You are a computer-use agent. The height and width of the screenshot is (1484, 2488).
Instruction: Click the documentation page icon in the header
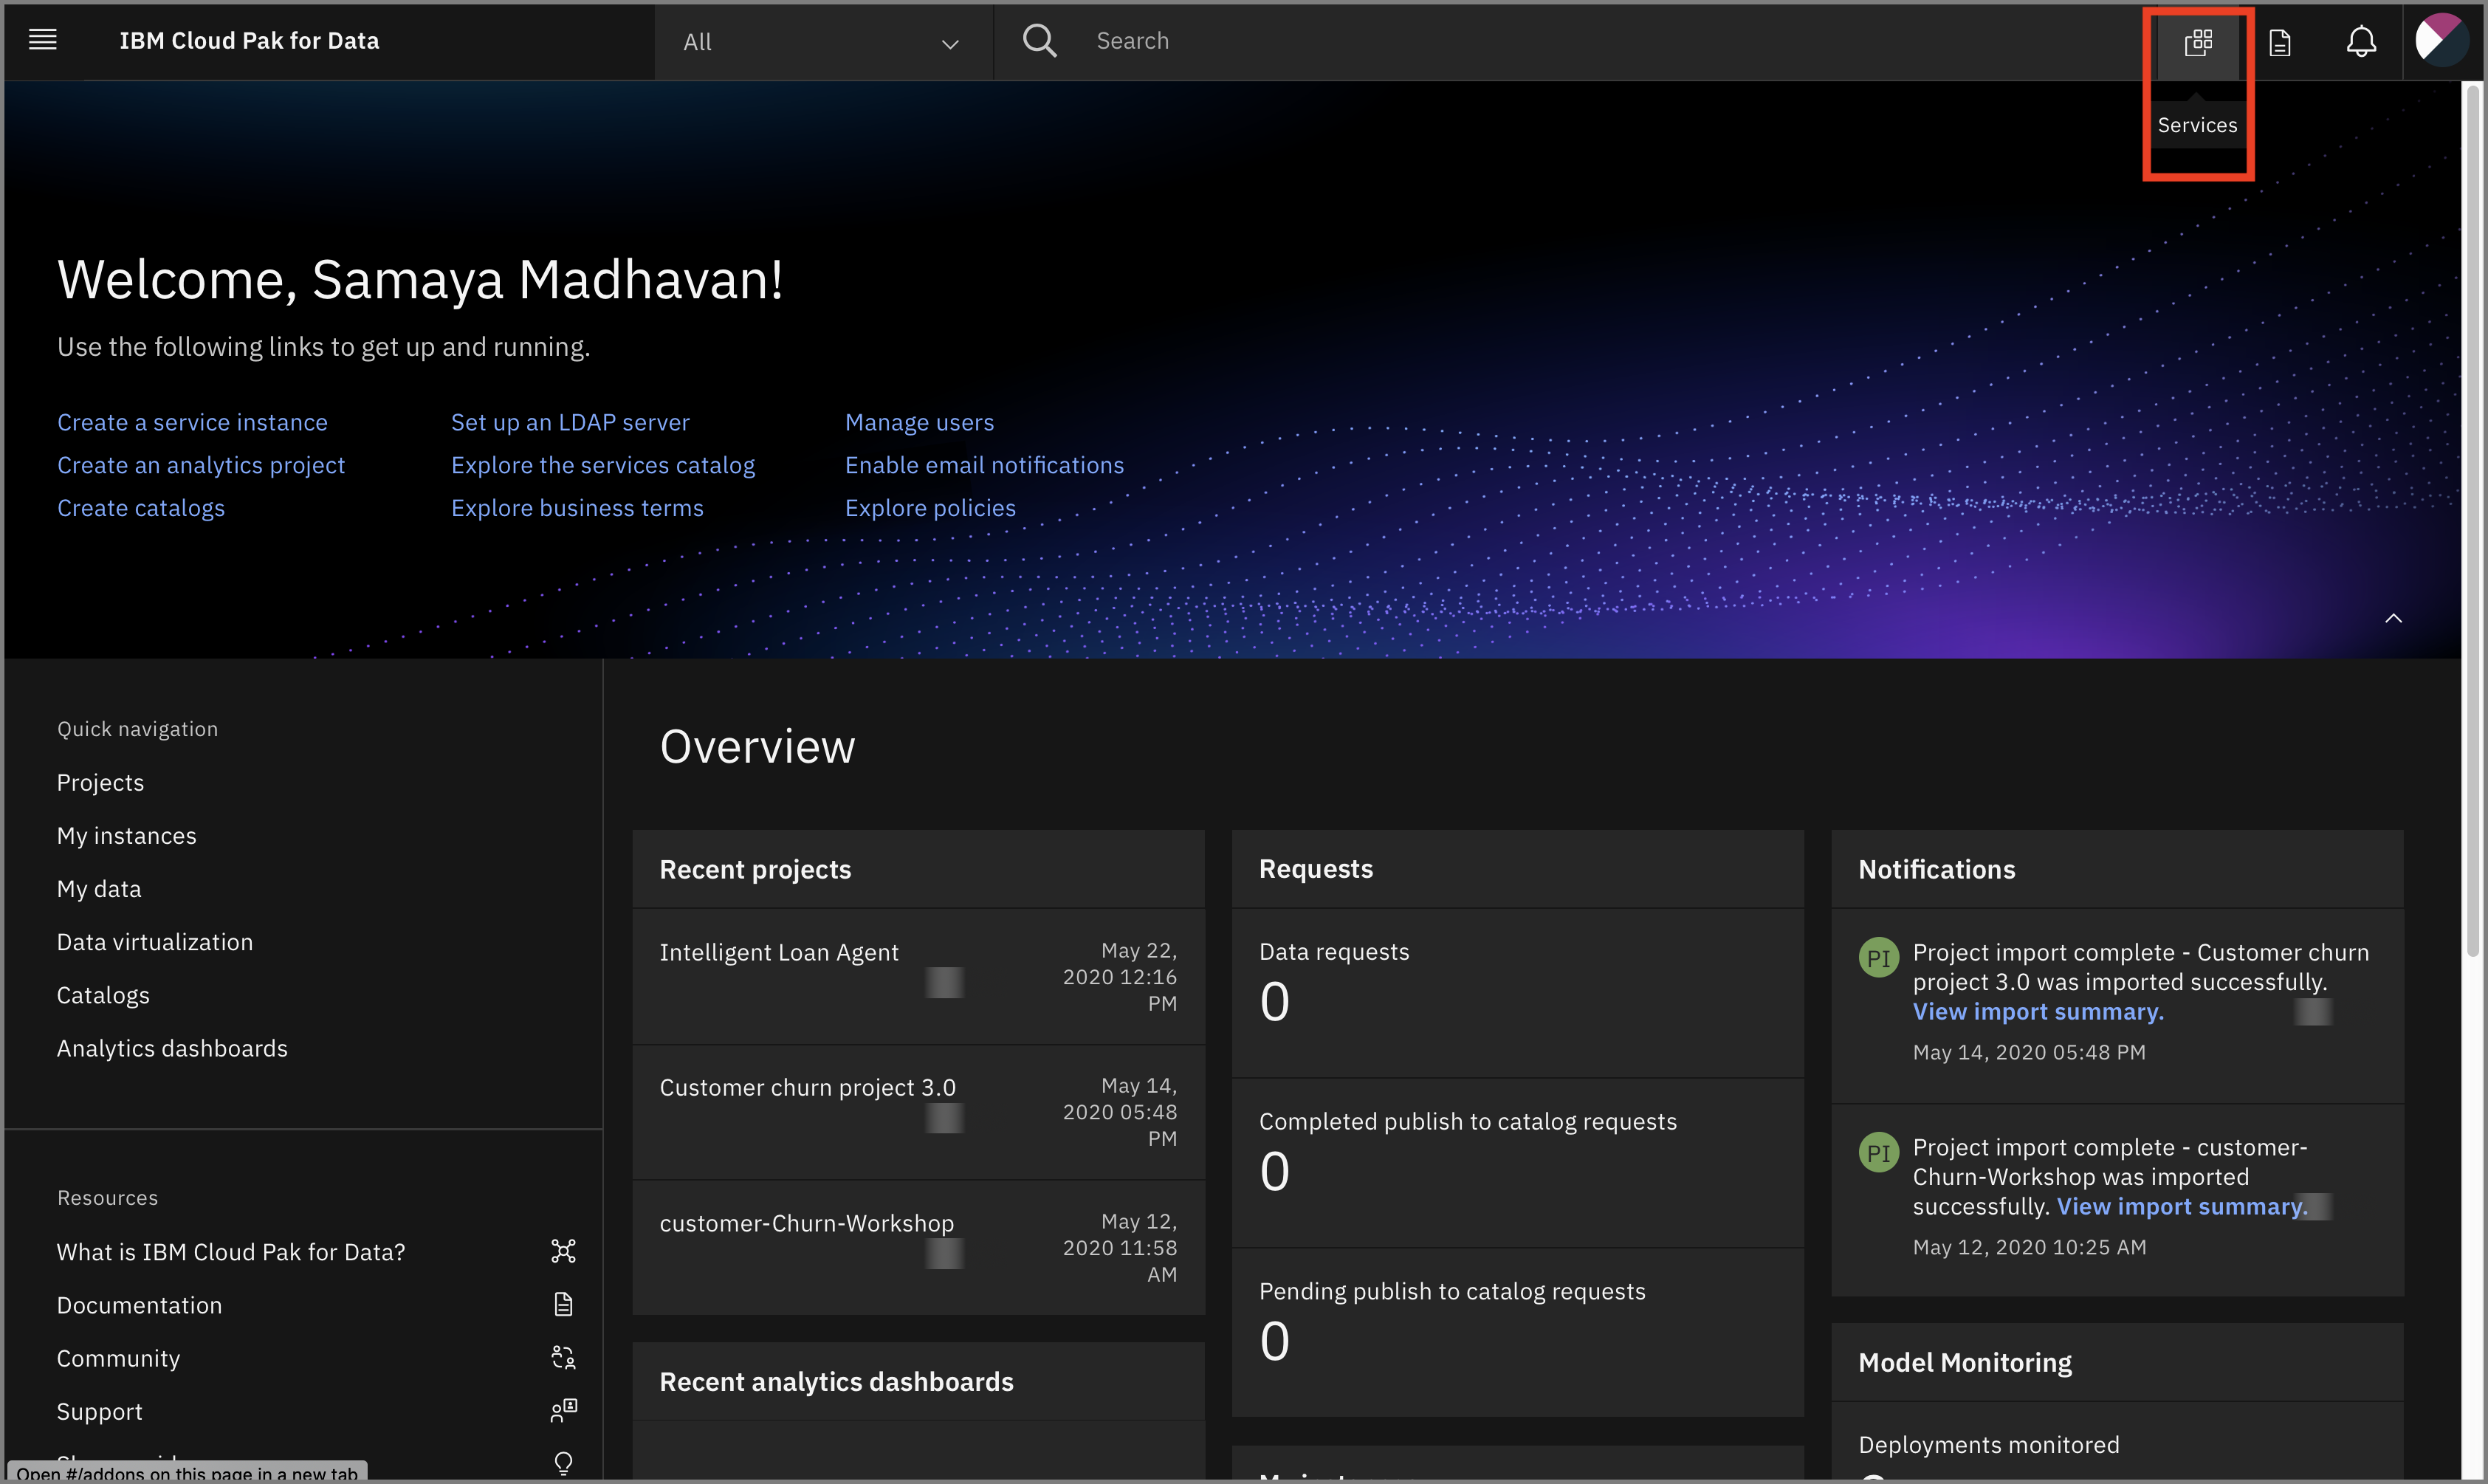[x=2280, y=42]
